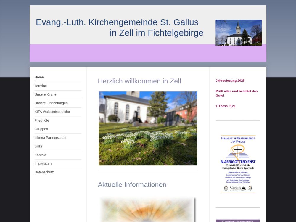Open the Bläsergottesdienst poster
The height and width of the screenshot is (222, 296).
point(238,164)
